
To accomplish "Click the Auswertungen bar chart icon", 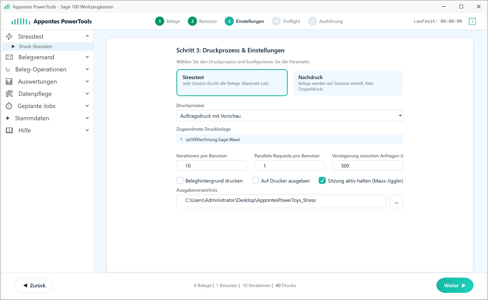I will point(9,82).
